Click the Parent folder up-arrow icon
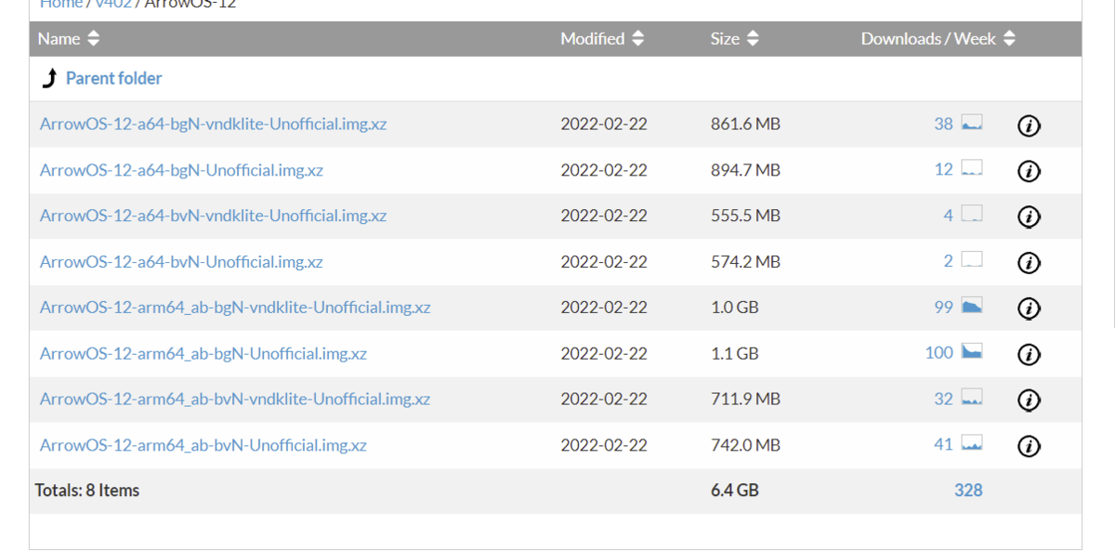Screen dimensions: 1115x551 49,79
